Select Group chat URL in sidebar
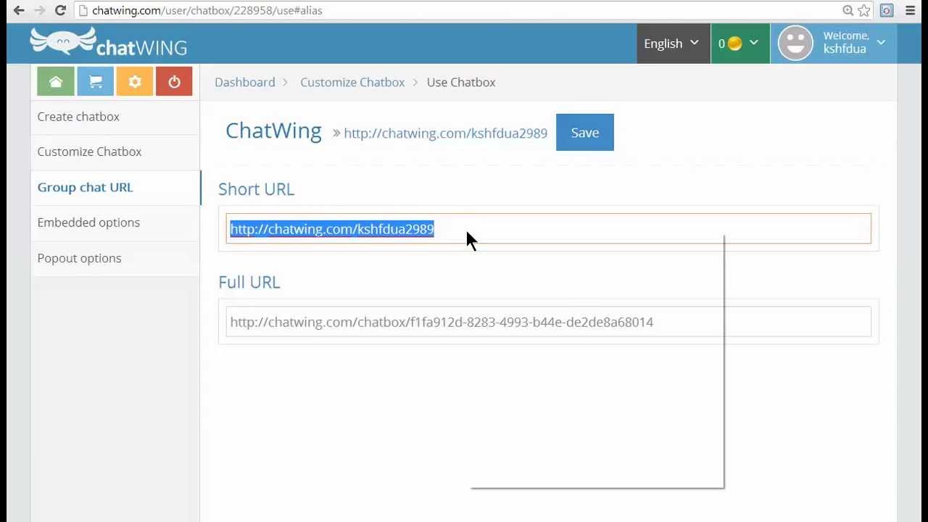The height and width of the screenshot is (522, 928). click(x=85, y=187)
